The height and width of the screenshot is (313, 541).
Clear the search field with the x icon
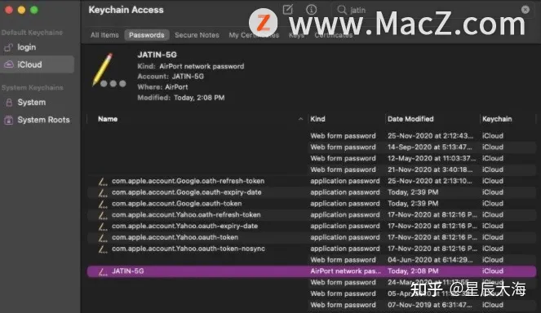(x=525, y=10)
